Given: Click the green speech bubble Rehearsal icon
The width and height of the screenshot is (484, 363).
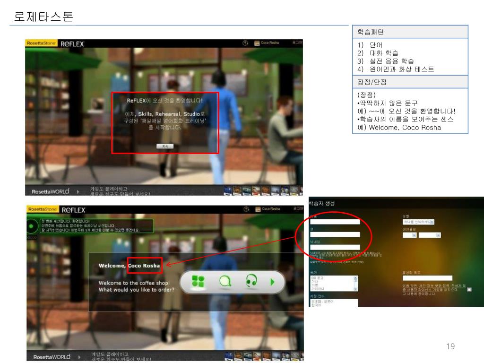Looking at the screenshot, I should click(225, 281).
